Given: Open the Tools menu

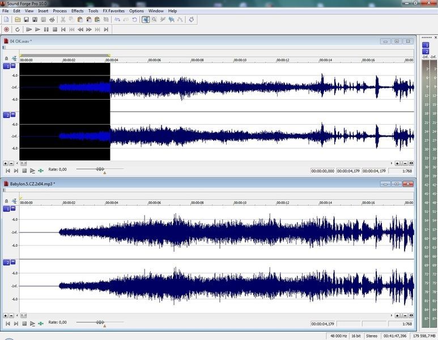Looking at the screenshot, I should [x=93, y=11].
